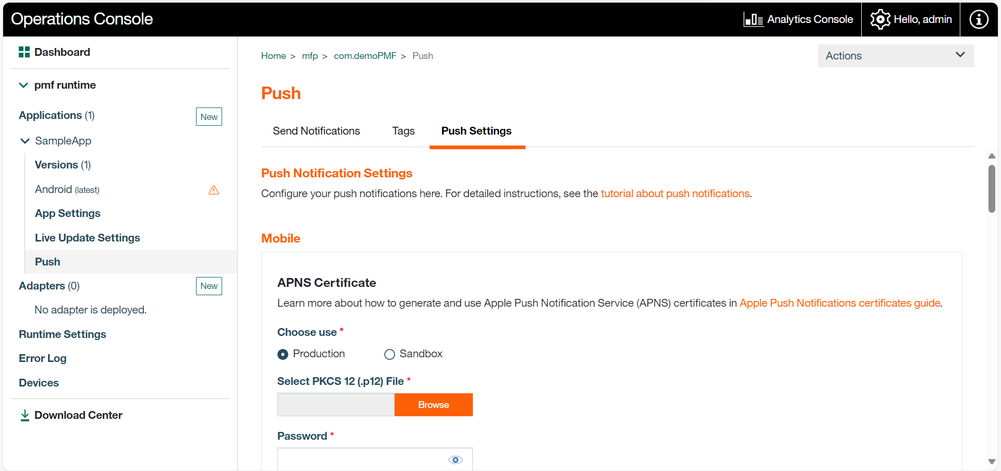
Task: Open tutorial about push notifications link
Action: point(675,194)
